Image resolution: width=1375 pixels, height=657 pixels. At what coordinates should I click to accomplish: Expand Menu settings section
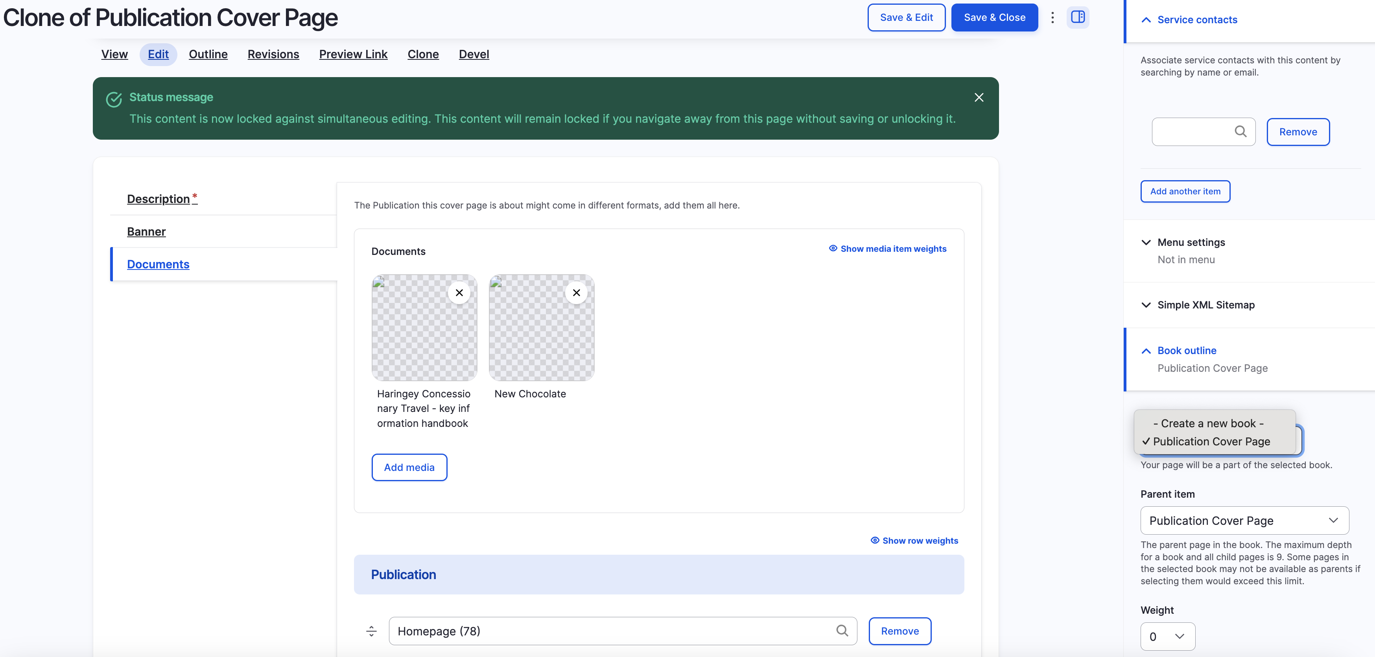(x=1191, y=242)
